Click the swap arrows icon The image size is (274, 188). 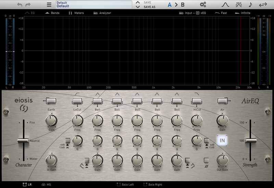263,5
